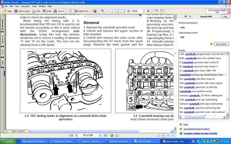Select result 'on camshaft drive chain 1081 VW'
231x144 pixels.
[198, 71]
